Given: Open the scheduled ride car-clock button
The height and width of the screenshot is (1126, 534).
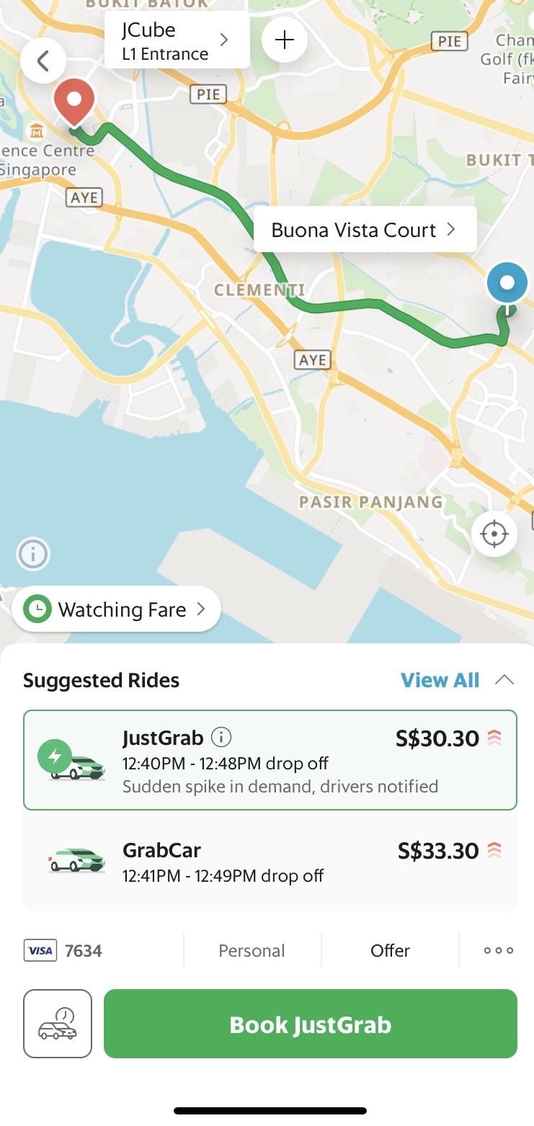Looking at the screenshot, I should 58,1024.
